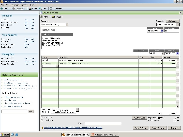Expand the Forward button history arrow
Screen dimensions: 183x137
click(x=26, y=9)
